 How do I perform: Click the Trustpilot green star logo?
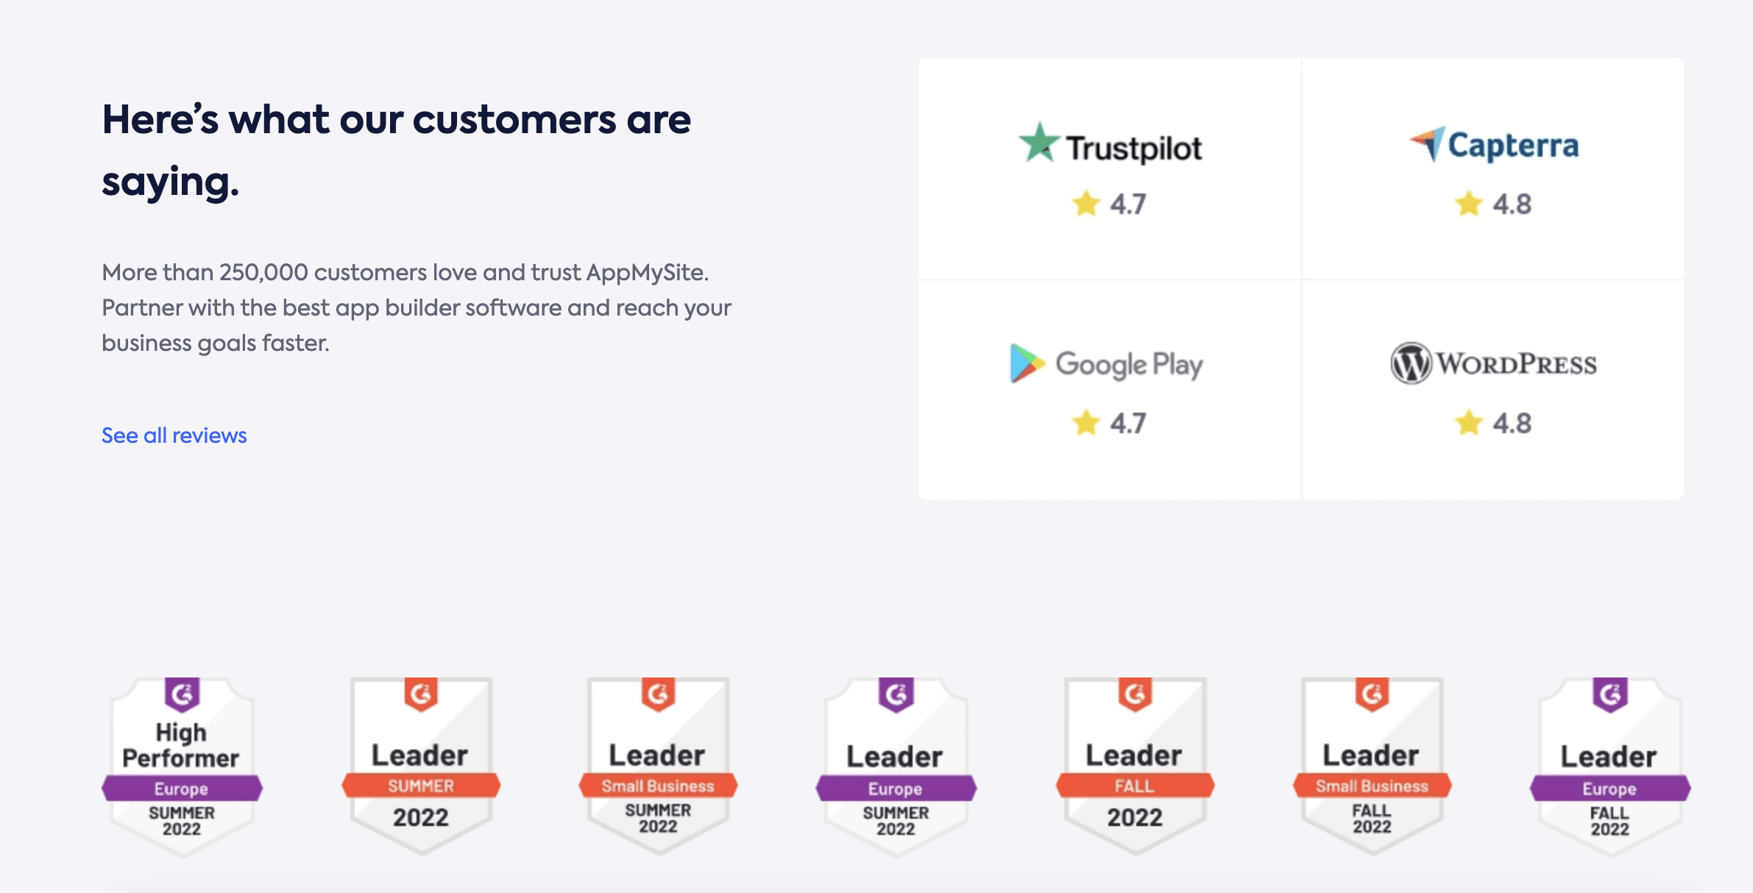pos(1038,143)
